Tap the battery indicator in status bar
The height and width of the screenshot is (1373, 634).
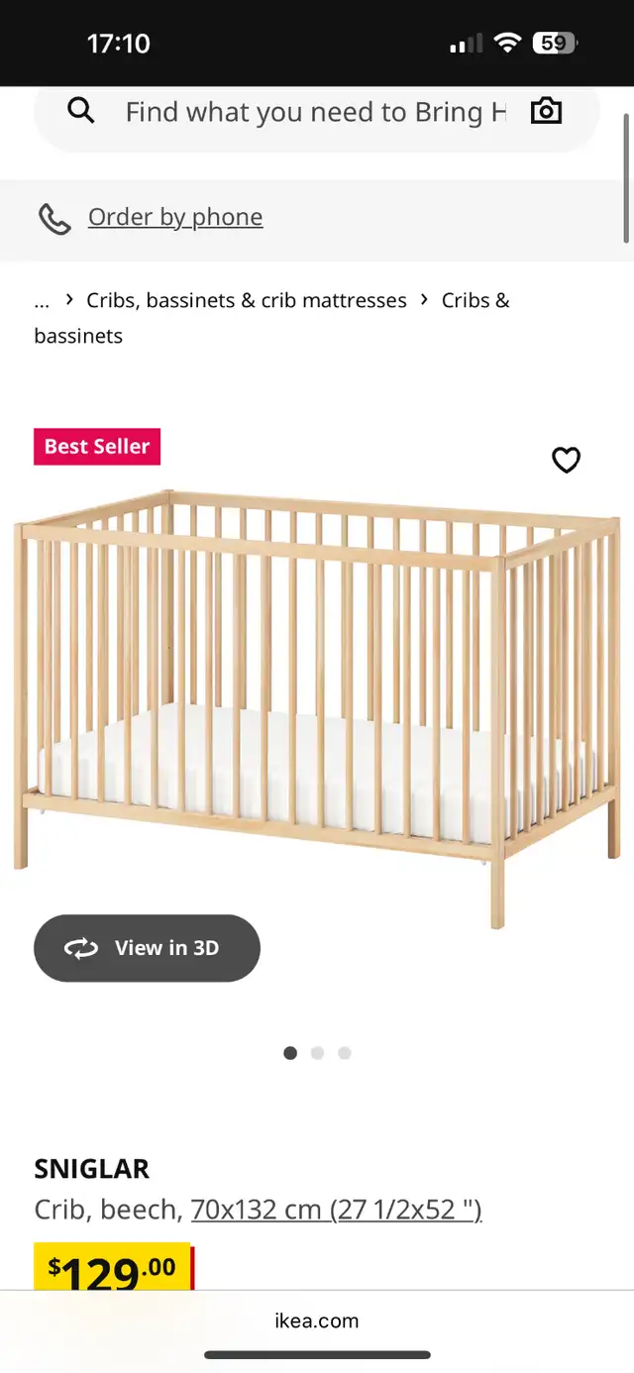pyautogui.click(x=555, y=43)
